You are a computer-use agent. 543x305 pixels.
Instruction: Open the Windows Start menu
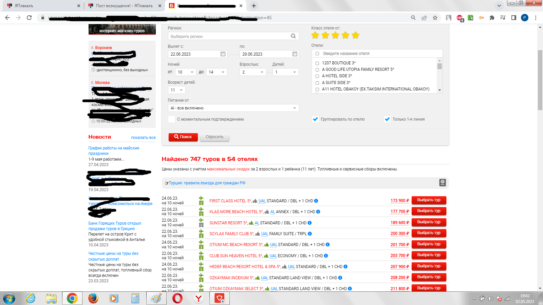(9, 299)
